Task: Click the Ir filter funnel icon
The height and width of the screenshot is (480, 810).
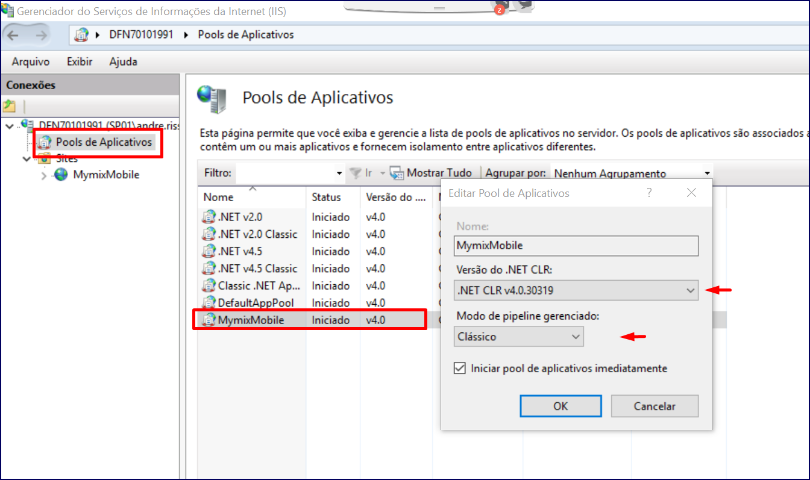Action: point(356,173)
